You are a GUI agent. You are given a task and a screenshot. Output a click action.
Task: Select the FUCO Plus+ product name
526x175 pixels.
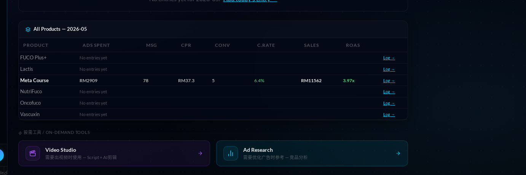(33, 58)
